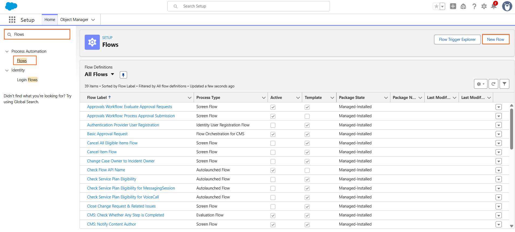The image size is (515, 232).
Task: Open Flow Label column menu chevron
Action: click(190, 98)
